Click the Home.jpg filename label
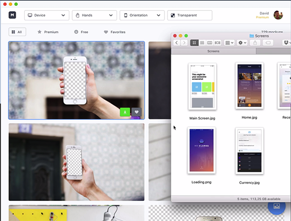The image size is (291, 221). click(249, 117)
